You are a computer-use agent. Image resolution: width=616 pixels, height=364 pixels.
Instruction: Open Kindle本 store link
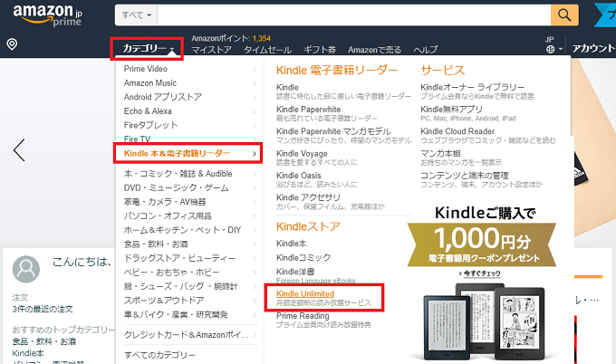pos(292,244)
